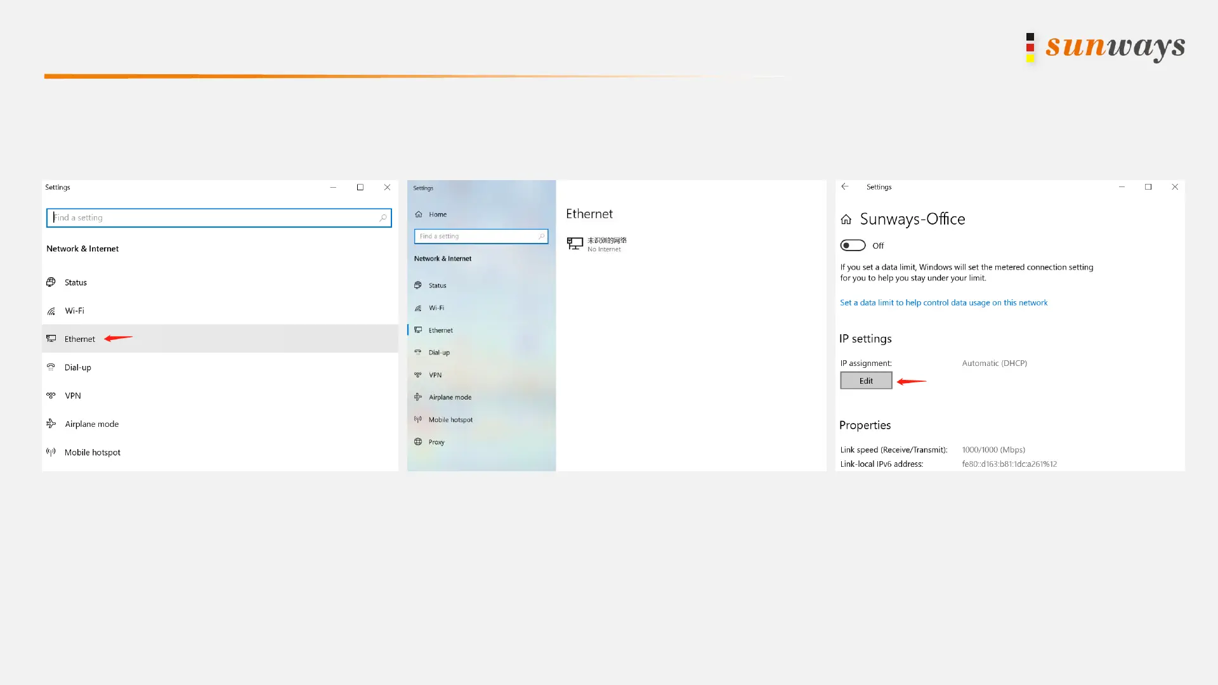Click the Mobile hotspot icon in left window

tap(51, 452)
